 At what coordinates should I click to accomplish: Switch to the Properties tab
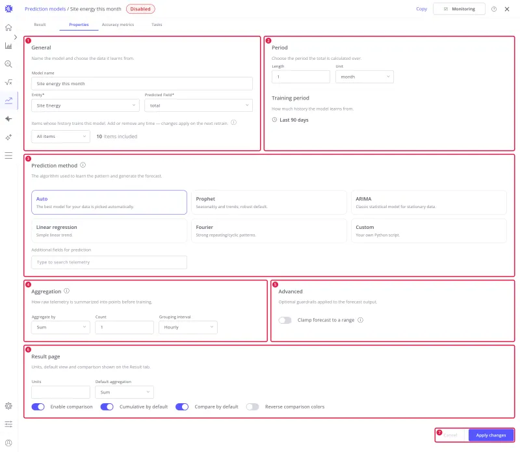point(79,25)
